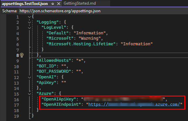Collapse the root object on line 1
The height and width of the screenshot is (121, 188).
(30, 17)
